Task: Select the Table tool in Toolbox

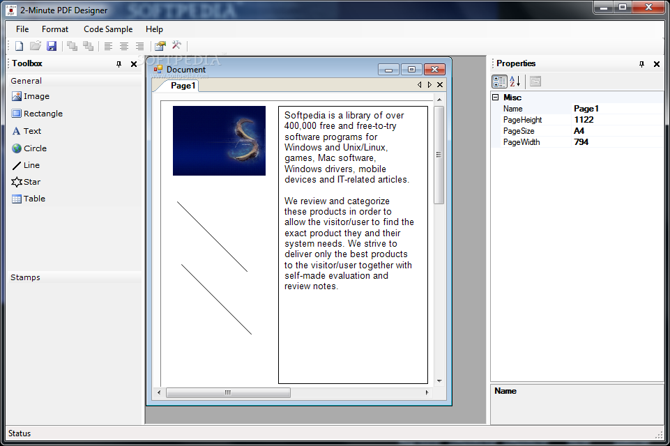Action: point(28,199)
